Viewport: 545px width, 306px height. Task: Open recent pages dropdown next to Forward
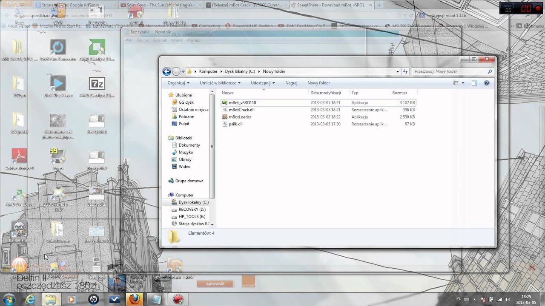(x=183, y=71)
